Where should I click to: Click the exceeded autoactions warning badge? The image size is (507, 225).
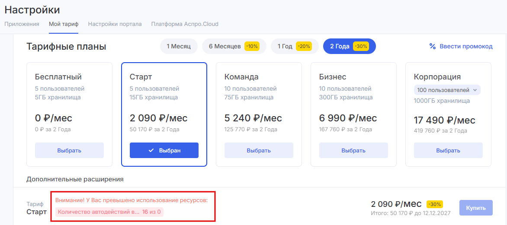(x=109, y=212)
